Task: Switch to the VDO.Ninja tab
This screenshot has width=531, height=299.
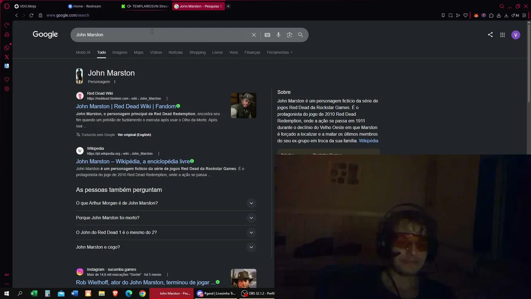Action: click(37, 6)
